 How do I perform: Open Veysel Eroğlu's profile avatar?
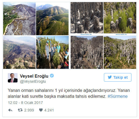click(x=13, y=78)
